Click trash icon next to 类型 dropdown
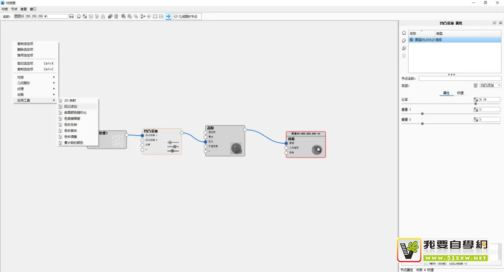 476,85
